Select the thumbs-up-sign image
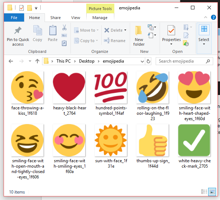Viewport: 220px width, 200px height. [x=152, y=140]
